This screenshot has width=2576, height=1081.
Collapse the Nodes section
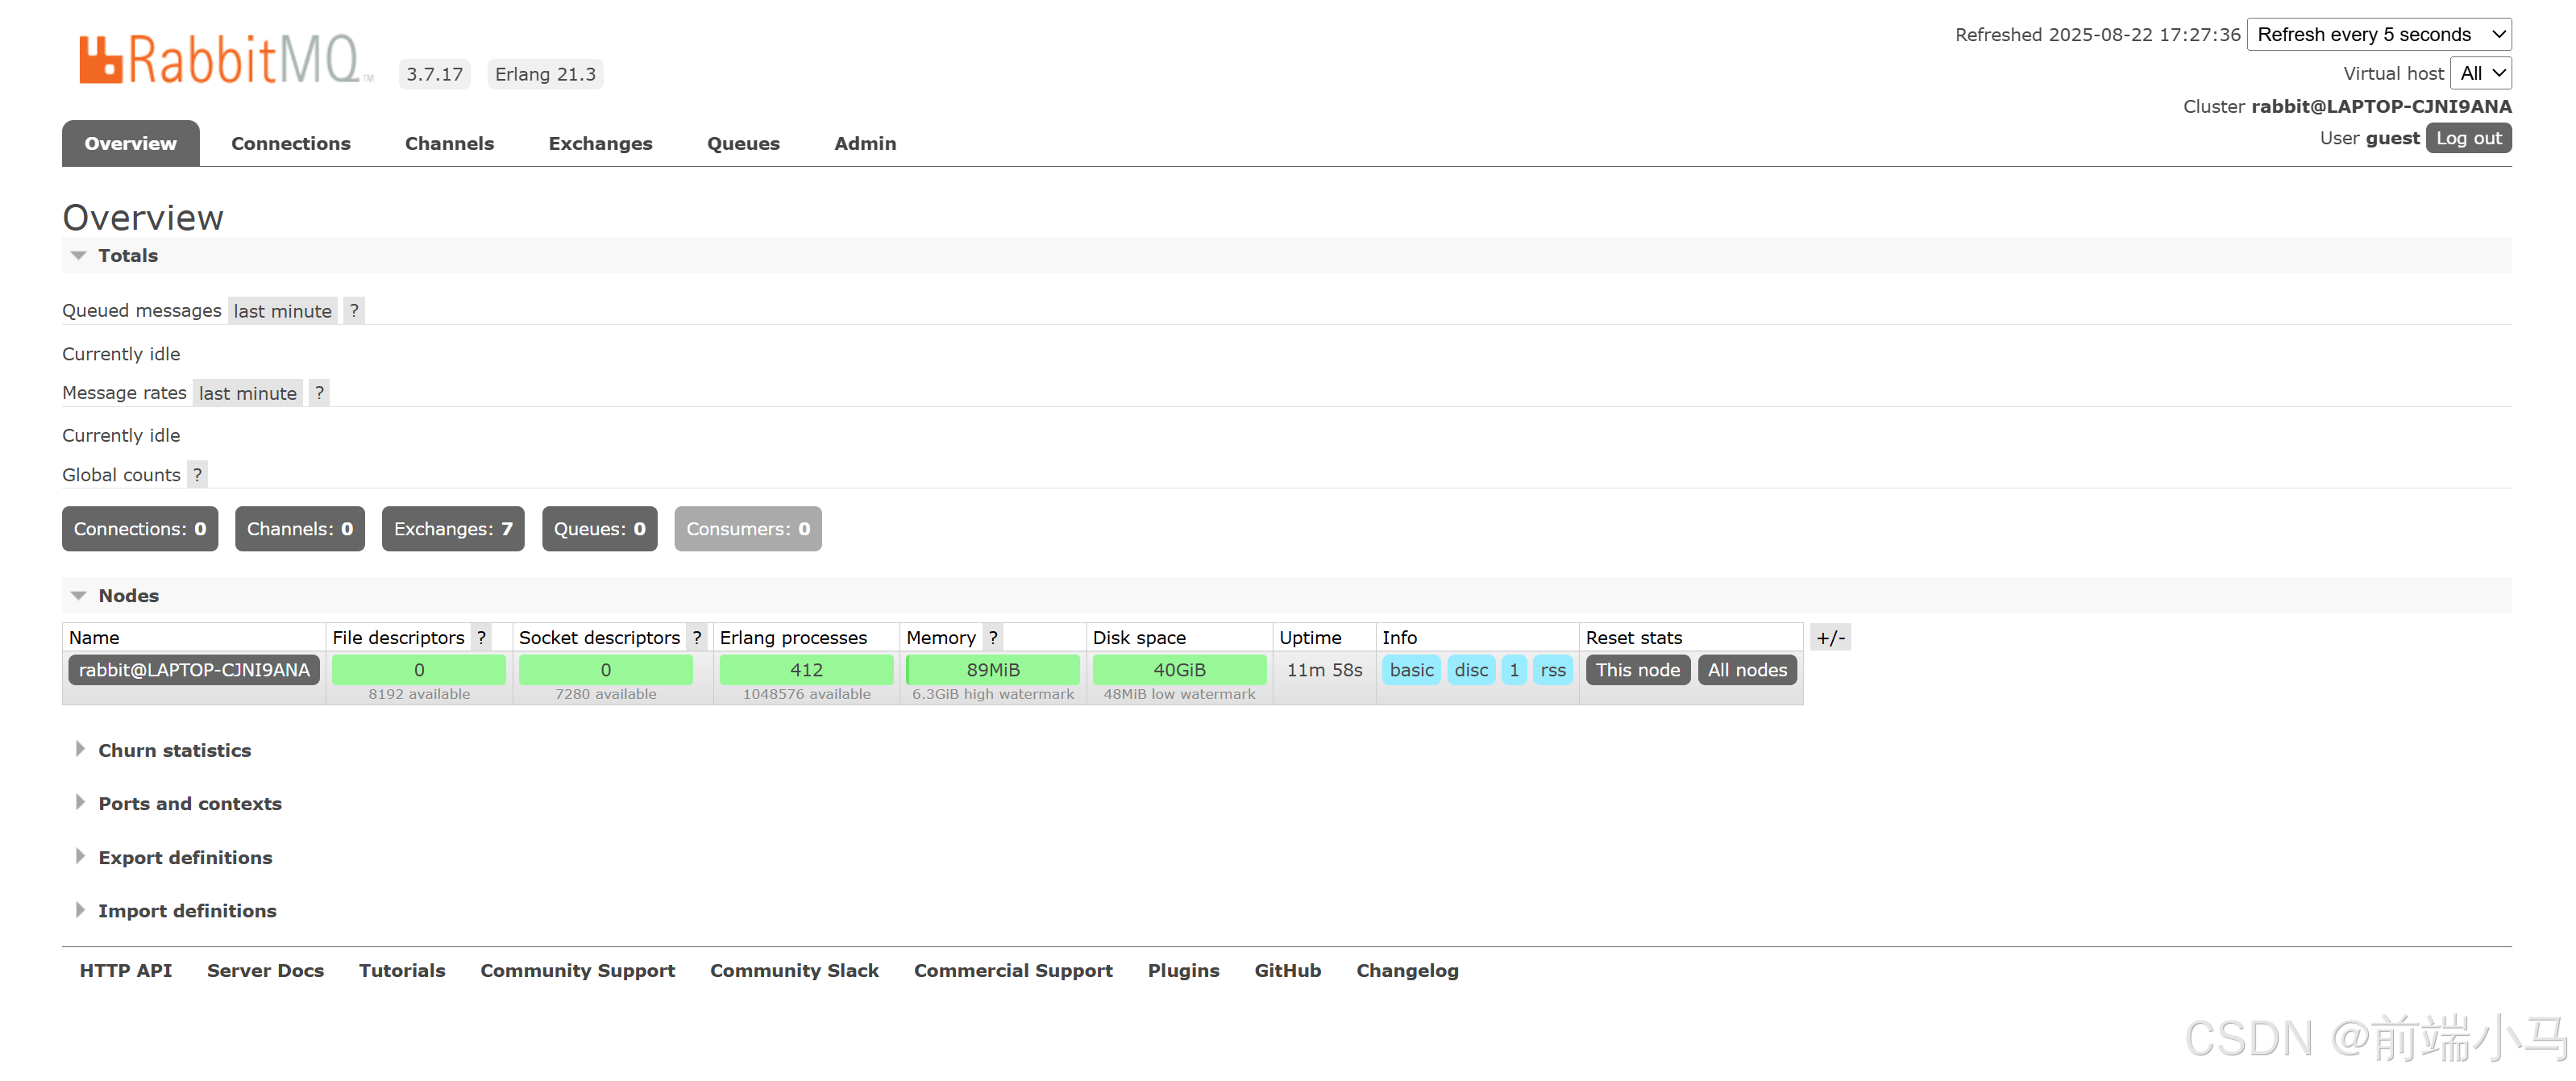[128, 596]
